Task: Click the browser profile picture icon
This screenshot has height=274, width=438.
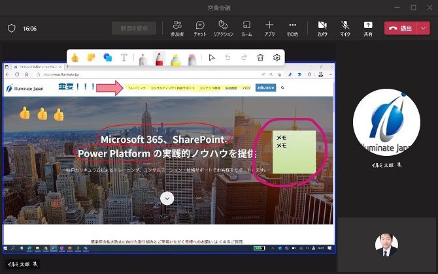Action: (x=321, y=74)
